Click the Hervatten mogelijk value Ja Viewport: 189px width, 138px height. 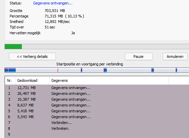[x=73, y=33]
